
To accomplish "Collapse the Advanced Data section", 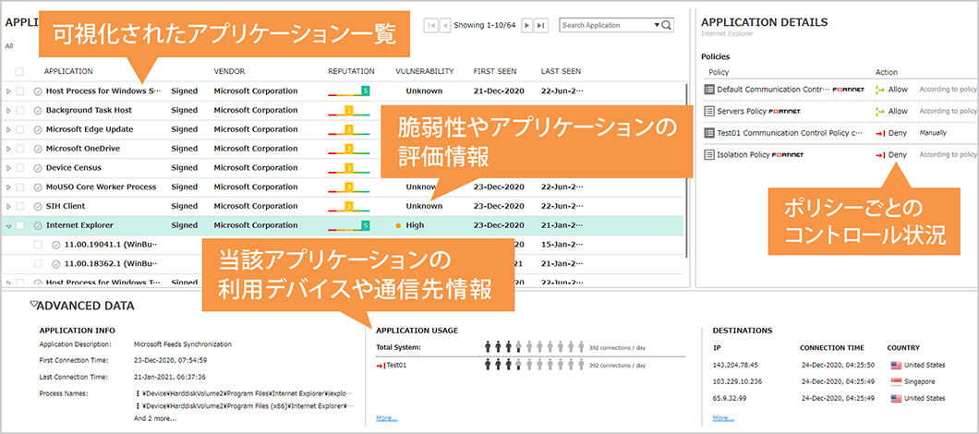I will (x=34, y=305).
